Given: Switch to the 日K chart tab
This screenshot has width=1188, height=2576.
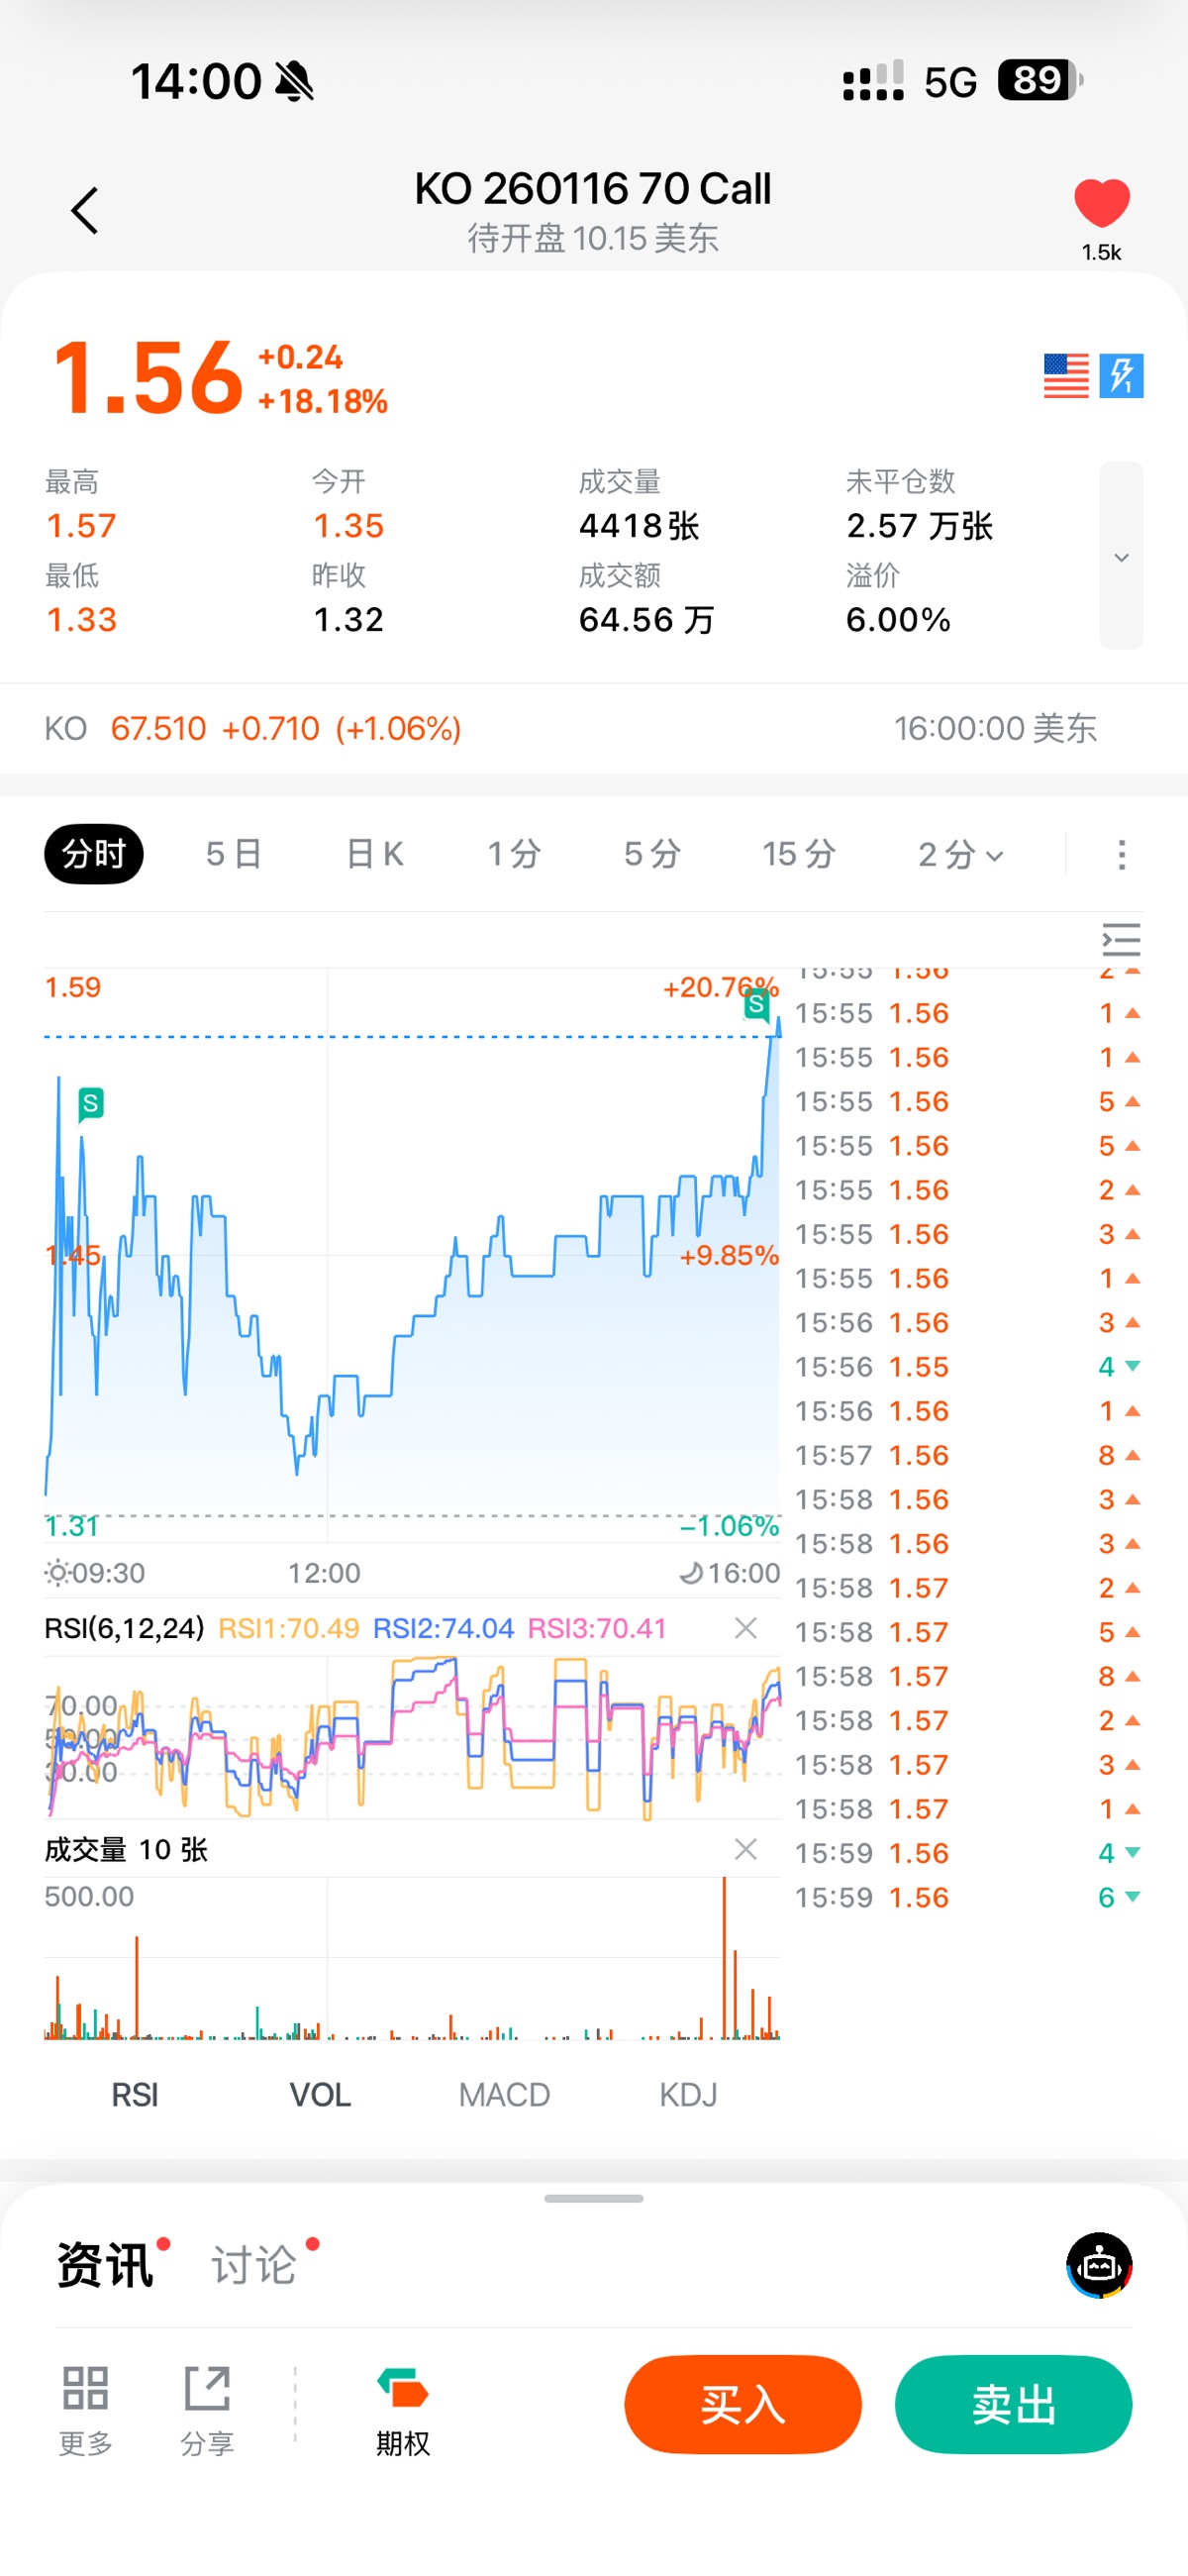Looking at the screenshot, I should pos(374,855).
